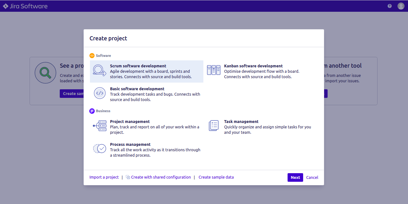Click the Create sample data link

[216, 177]
